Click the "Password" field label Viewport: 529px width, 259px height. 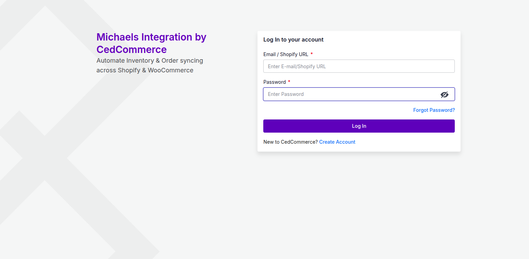(x=274, y=82)
